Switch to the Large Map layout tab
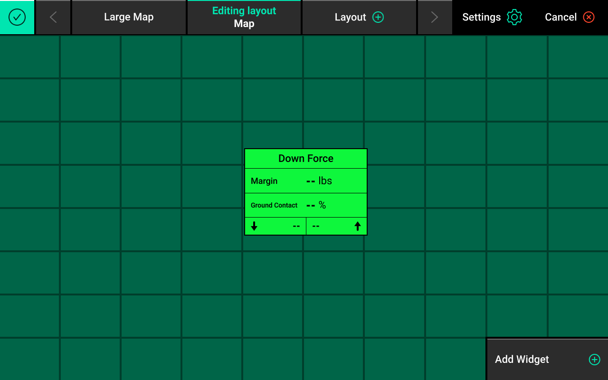This screenshot has width=608, height=380. (x=129, y=18)
